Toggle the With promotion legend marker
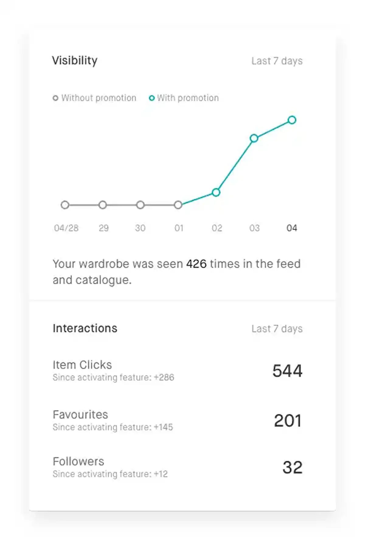Viewport: 365px width, 540px height. click(152, 98)
